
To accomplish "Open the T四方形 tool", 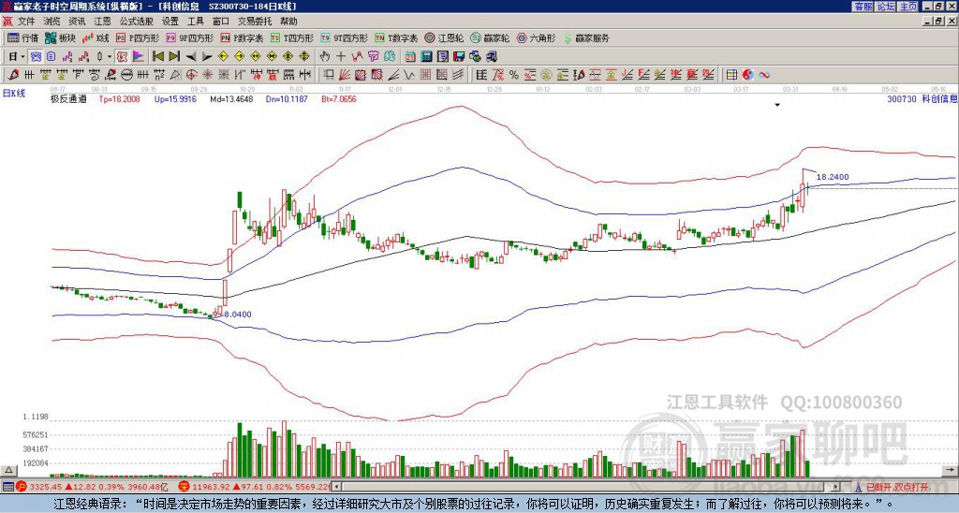I will pos(292,37).
